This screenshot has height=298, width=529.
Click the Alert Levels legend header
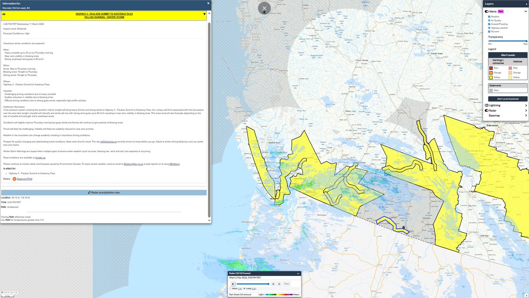coord(507,55)
